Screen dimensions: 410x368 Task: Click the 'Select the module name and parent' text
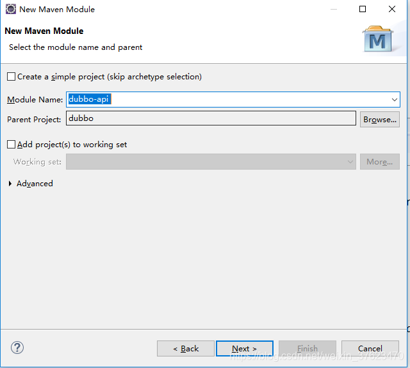[x=76, y=47]
